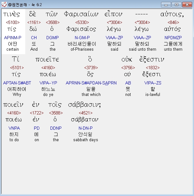The width and height of the screenshot is (194, 196).
Task: Click Strong's number <5100>
Action: (13, 22)
